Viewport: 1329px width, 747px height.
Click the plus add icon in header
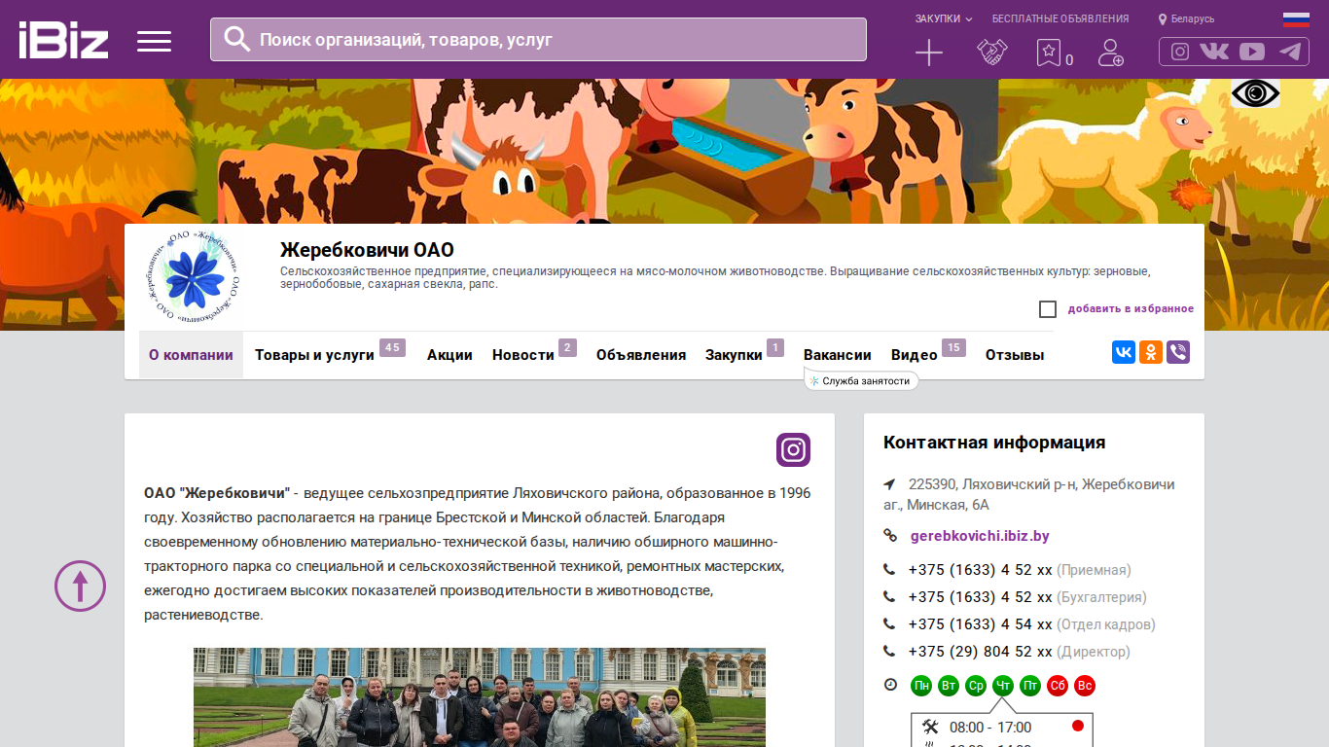tap(929, 53)
